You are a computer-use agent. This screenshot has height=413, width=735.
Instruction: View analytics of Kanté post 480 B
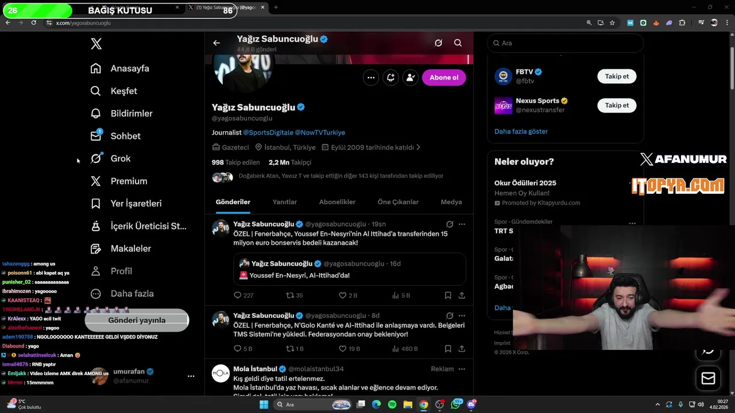click(405, 349)
